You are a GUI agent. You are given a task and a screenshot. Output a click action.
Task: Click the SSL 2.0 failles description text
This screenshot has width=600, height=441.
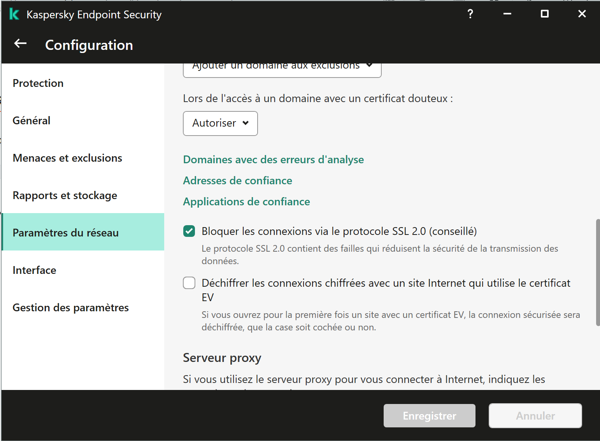(x=380, y=255)
